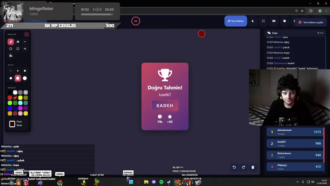
Task: Open the browser profile avatar
Action: click(x=320, y=11)
